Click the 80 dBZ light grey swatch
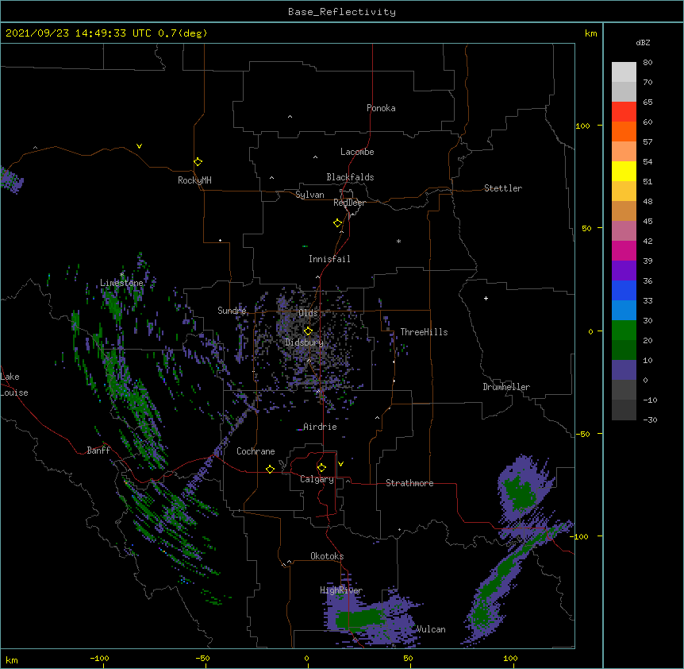Image resolution: width=684 pixels, height=669 pixels. pos(624,72)
